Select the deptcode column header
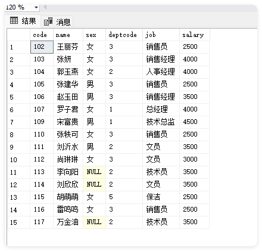262x251 pixels. 124,35
